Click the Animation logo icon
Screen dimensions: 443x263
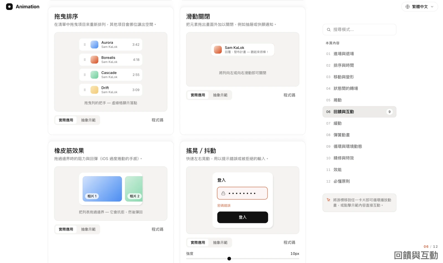[x=9, y=7]
